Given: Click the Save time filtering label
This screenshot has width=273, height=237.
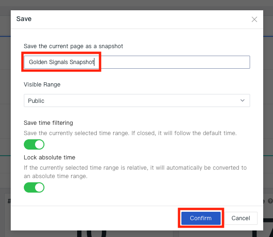Looking at the screenshot, I should pos(49,123).
